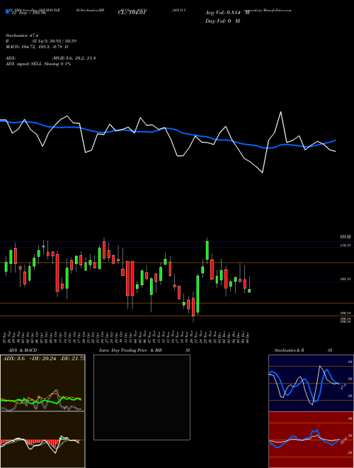Open the blue Stochastics chart panel
Image resolution: width=354 pixels, height=468 pixels.
point(311,383)
